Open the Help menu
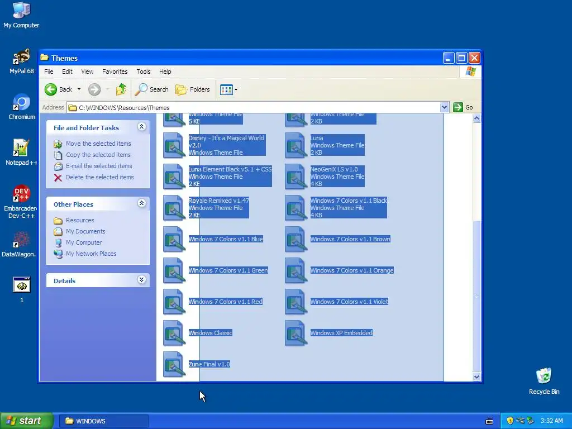 click(165, 71)
